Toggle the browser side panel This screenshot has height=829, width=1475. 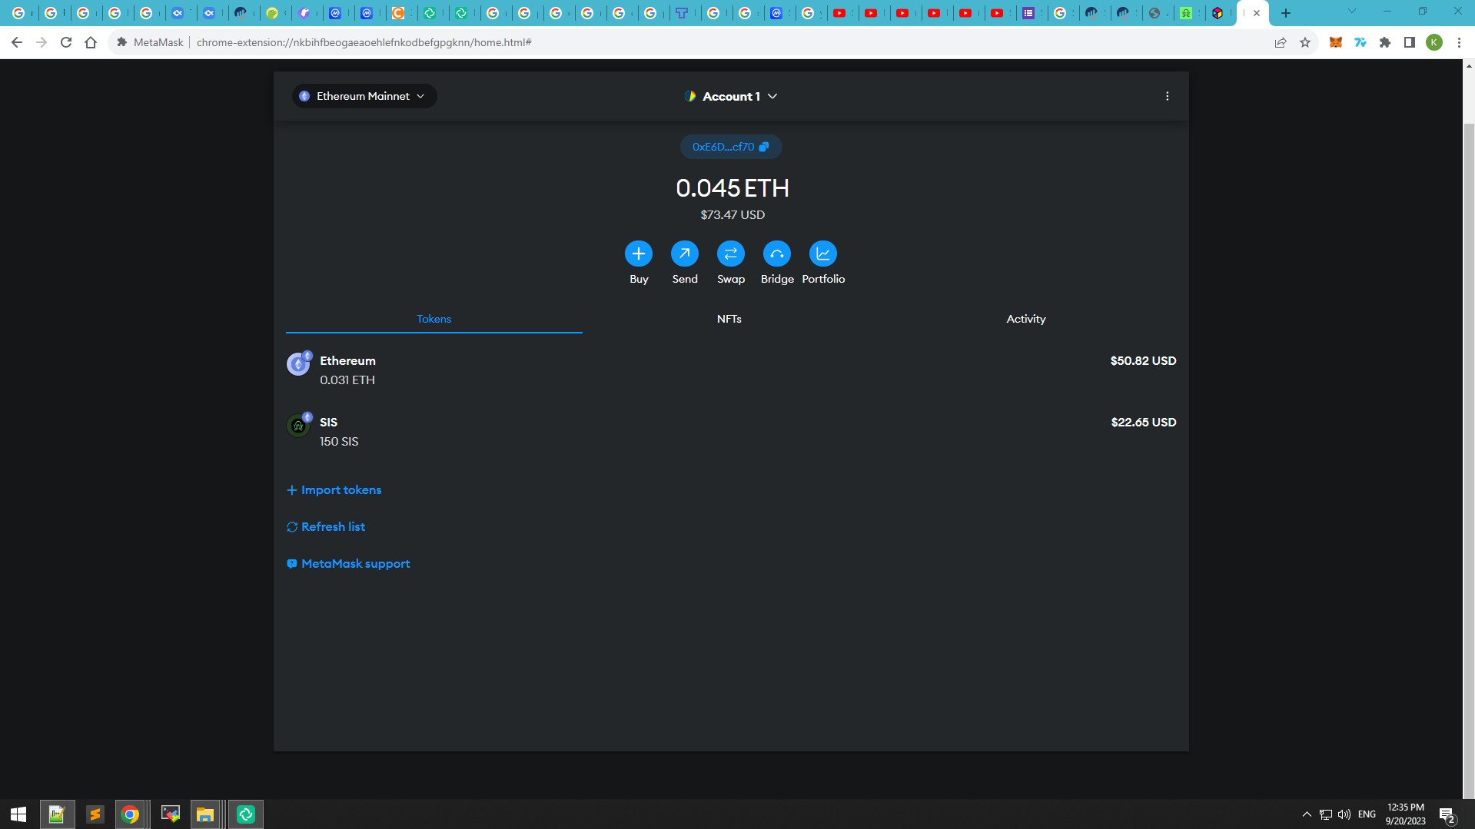pos(1410,42)
